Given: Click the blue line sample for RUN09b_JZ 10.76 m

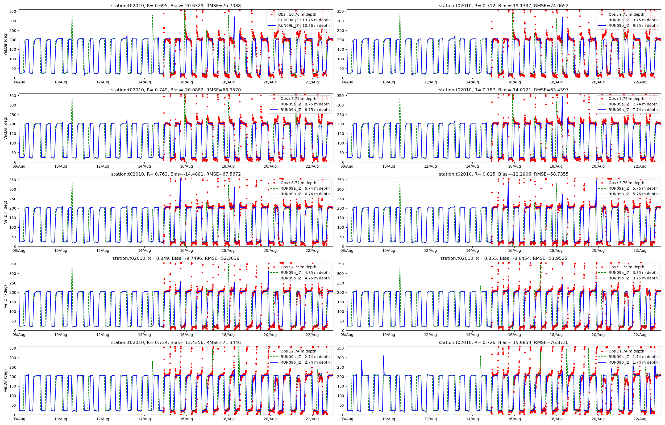Looking at the screenshot, I should 272,26.
